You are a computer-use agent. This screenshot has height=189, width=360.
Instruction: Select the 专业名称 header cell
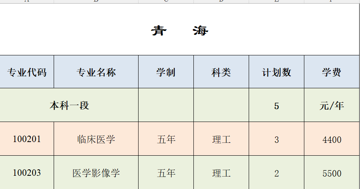[x=96, y=72]
